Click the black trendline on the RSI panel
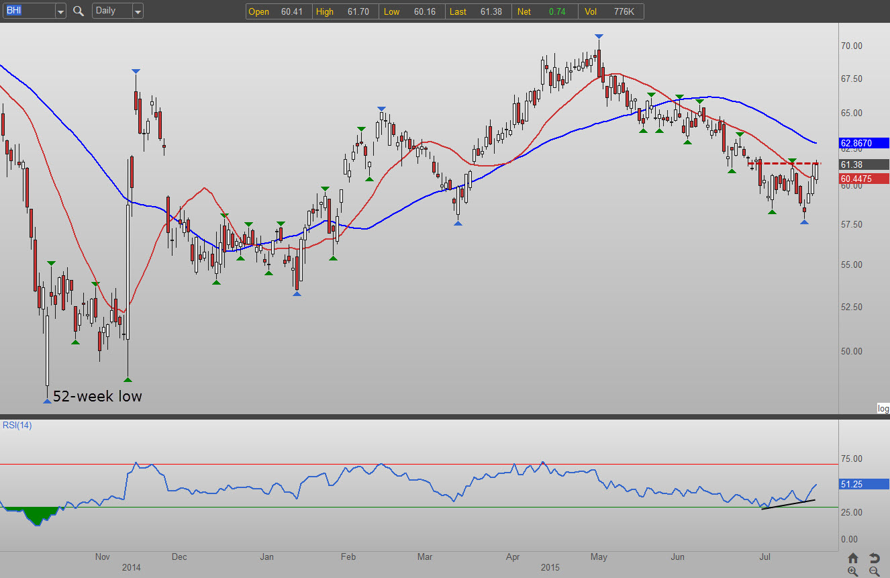 coord(789,504)
